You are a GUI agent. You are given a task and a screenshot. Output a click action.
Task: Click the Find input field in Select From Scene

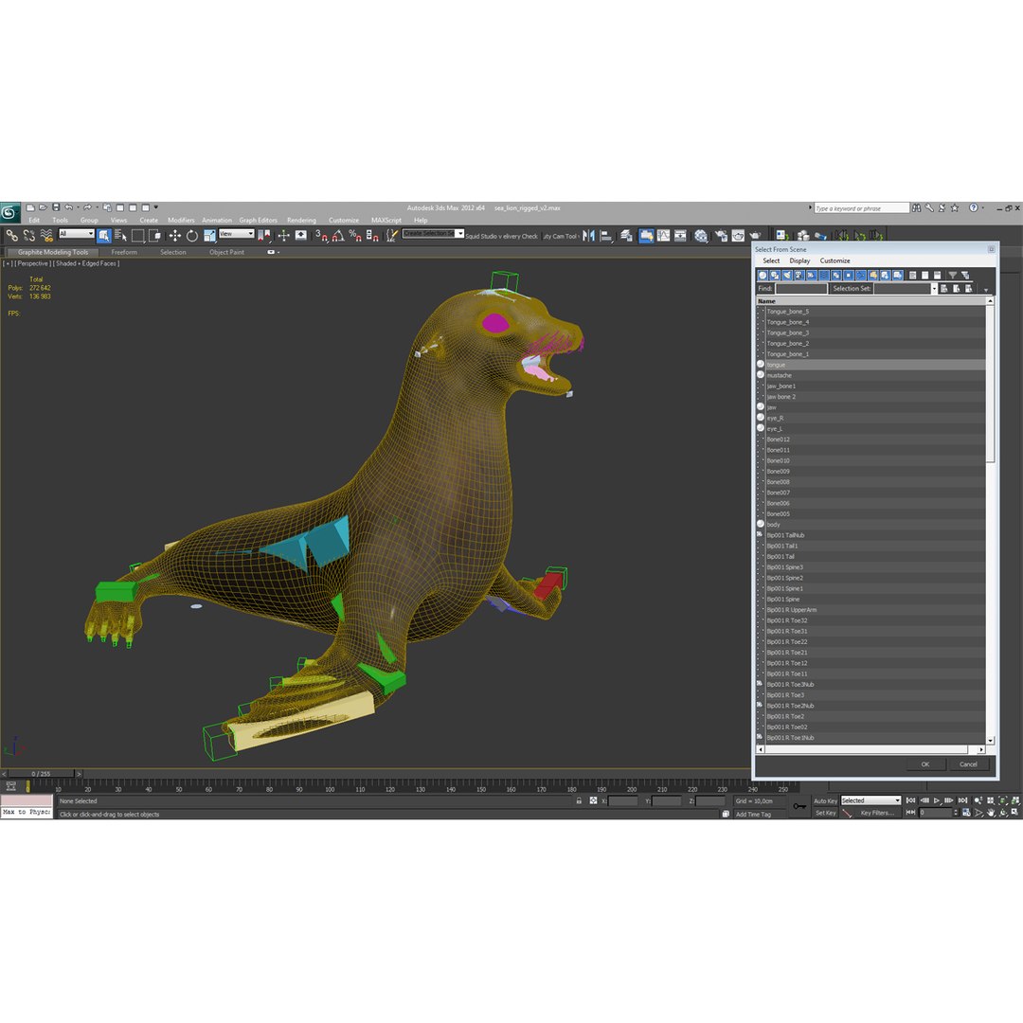800,288
